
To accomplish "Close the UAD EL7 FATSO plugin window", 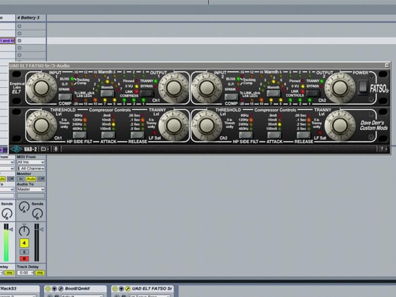I will tap(387, 65).
